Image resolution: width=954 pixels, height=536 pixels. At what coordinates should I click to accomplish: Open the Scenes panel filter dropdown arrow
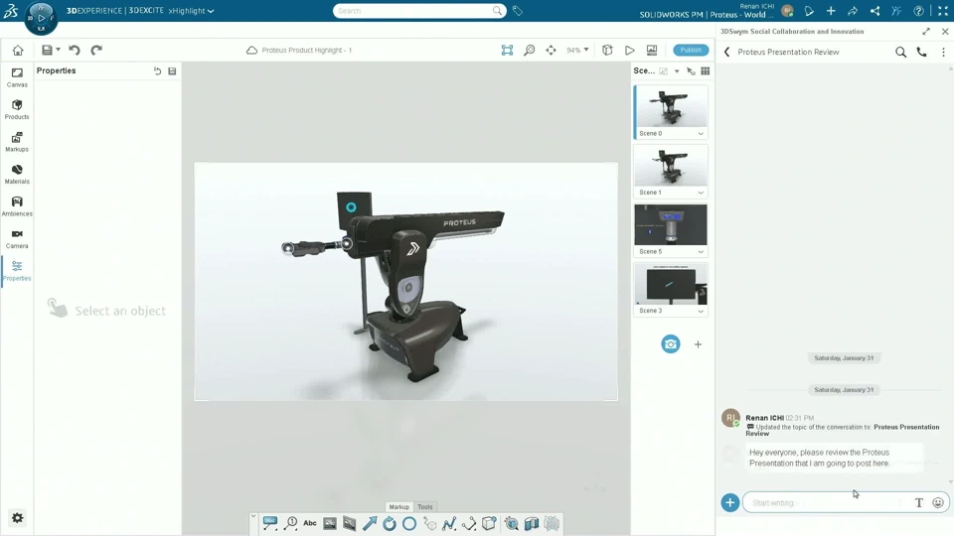tap(677, 71)
